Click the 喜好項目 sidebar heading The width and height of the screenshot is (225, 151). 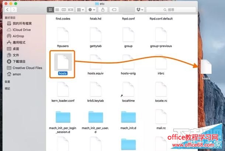coord(10,18)
